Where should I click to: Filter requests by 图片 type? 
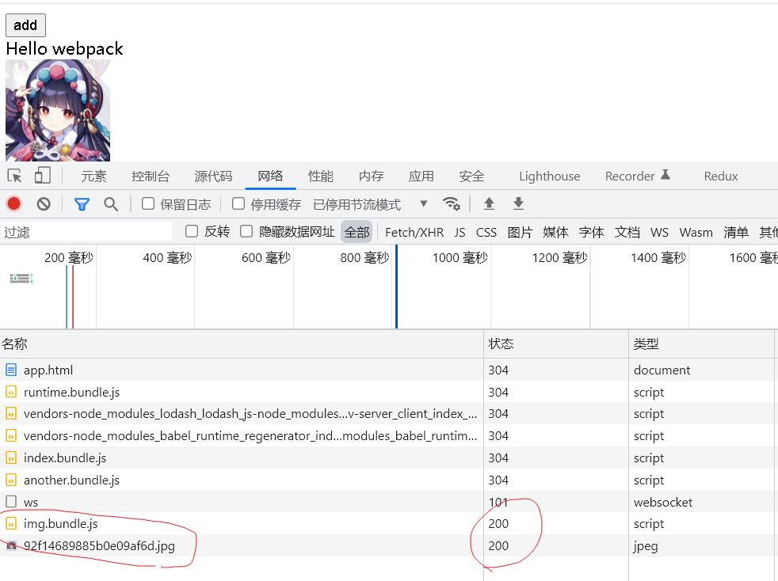(x=520, y=233)
